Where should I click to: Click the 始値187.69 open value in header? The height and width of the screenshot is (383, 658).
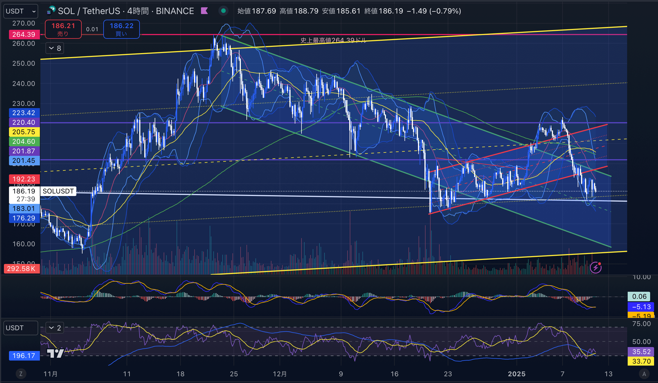pyautogui.click(x=257, y=11)
